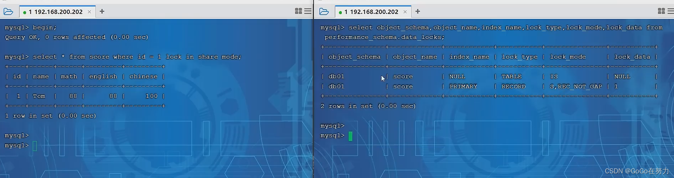
Task: Open tile layout grid icon in left window
Action: (x=299, y=11)
